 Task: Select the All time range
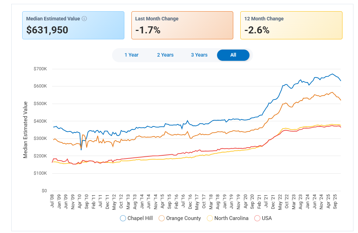233,55
